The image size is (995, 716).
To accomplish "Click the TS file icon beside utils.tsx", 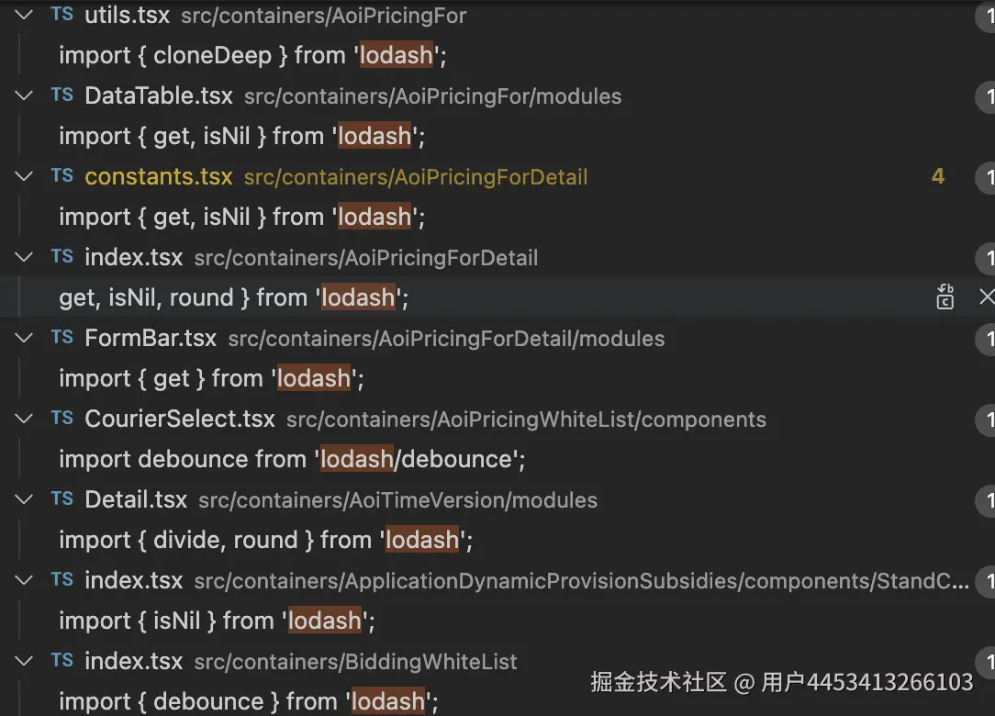I will 62,15.
